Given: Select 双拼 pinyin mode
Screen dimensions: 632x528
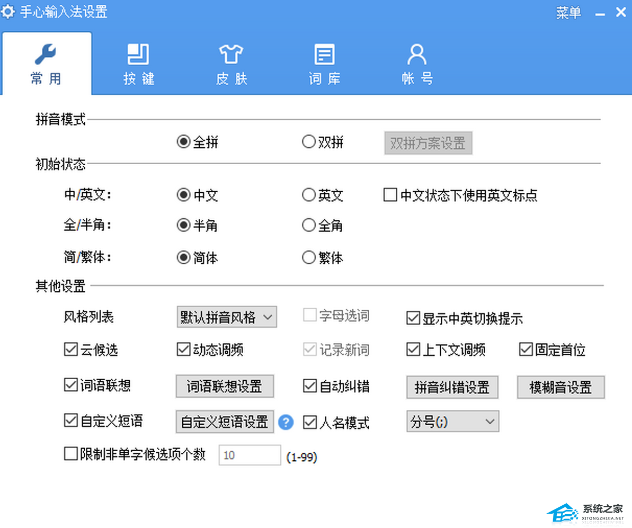Looking at the screenshot, I should tap(309, 141).
